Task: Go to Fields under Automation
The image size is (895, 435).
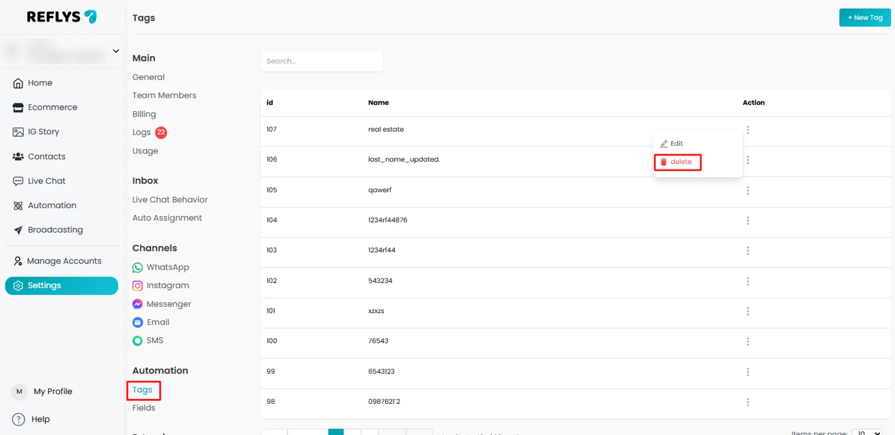Action: 144,408
